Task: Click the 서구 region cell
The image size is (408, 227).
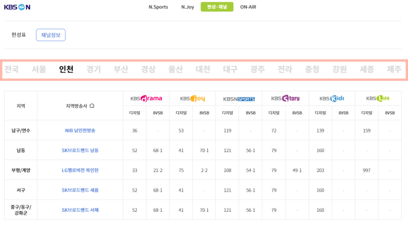Action: tap(21, 190)
